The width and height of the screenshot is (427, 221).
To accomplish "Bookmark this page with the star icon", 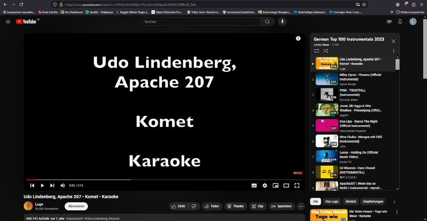I will pos(364,4).
